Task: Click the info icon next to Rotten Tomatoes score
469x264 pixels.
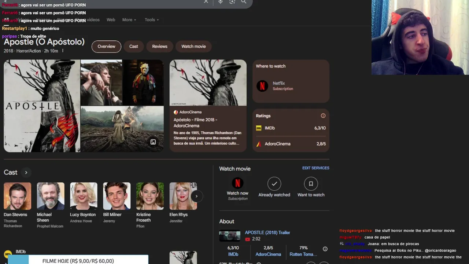Action: coord(325,249)
